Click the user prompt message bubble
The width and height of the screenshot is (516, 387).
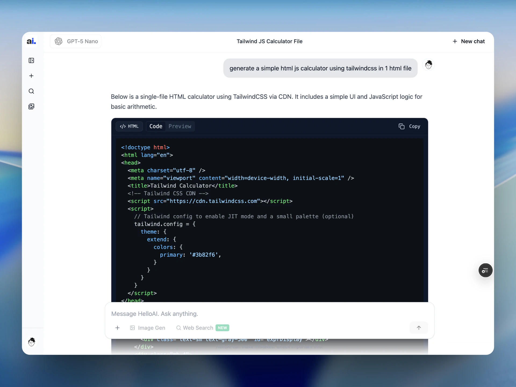point(320,68)
